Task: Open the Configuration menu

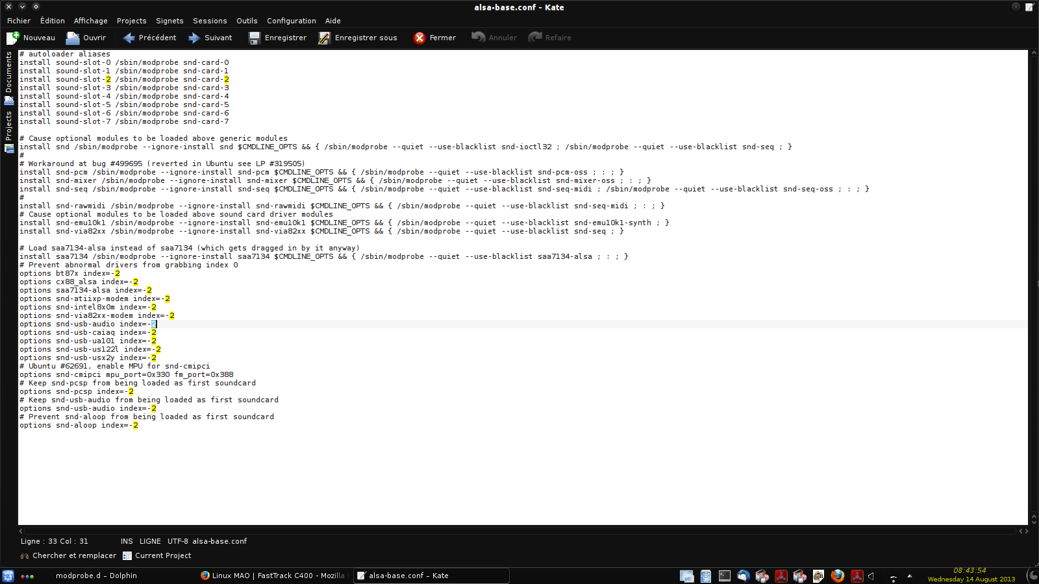Action: 292,21
